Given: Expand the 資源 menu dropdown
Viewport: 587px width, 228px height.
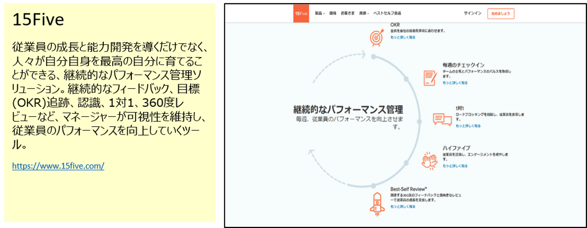Looking at the screenshot, I should tap(364, 13).
